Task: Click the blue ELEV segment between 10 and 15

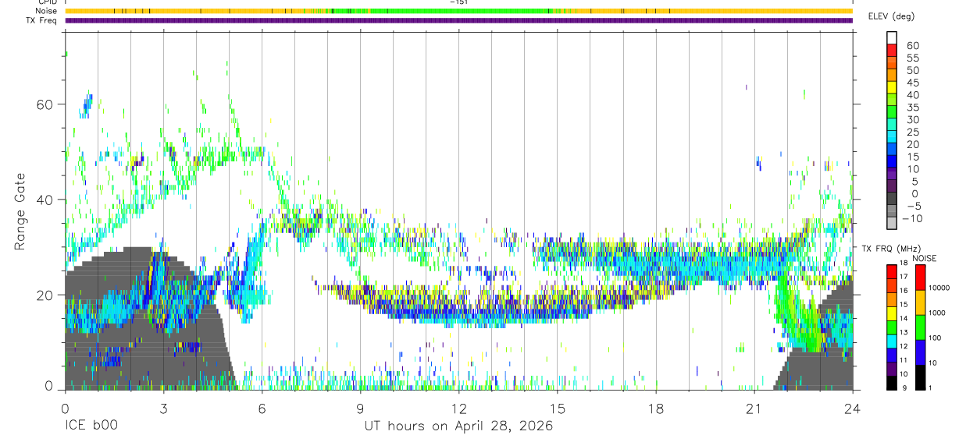Action: (892, 163)
